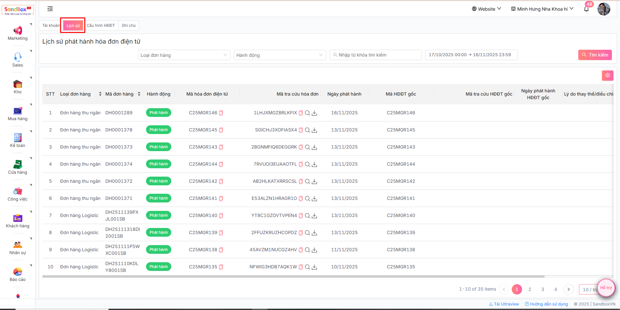Open the Hành động filter dropdown
This screenshot has width=620, height=310.
pyautogui.click(x=279, y=55)
